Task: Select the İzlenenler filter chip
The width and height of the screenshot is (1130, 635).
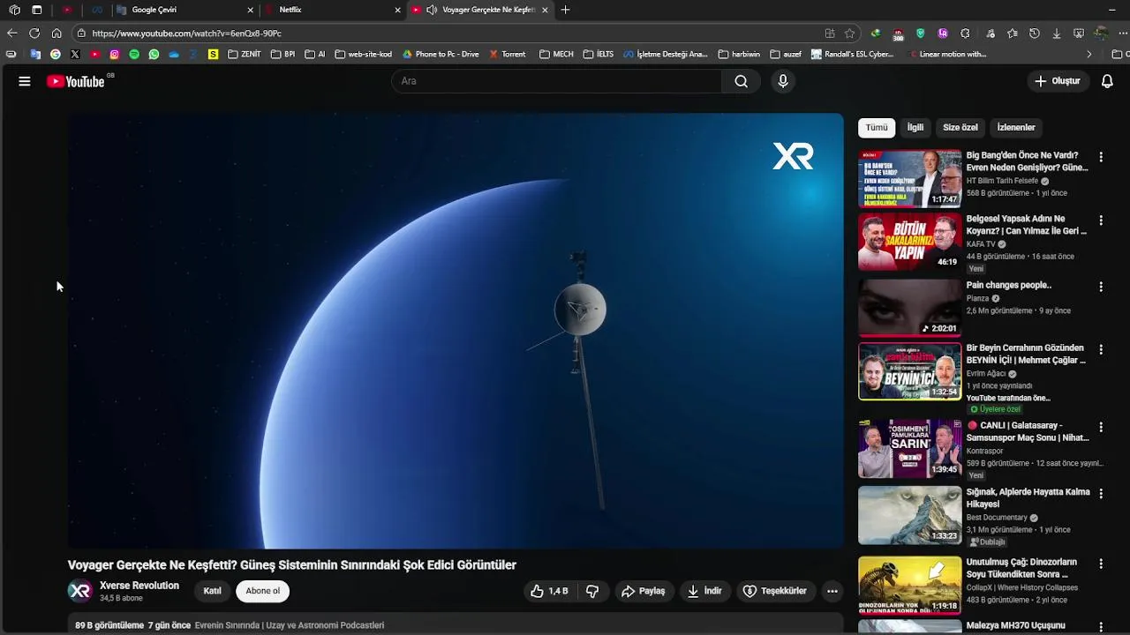Action: point(1016,128)
